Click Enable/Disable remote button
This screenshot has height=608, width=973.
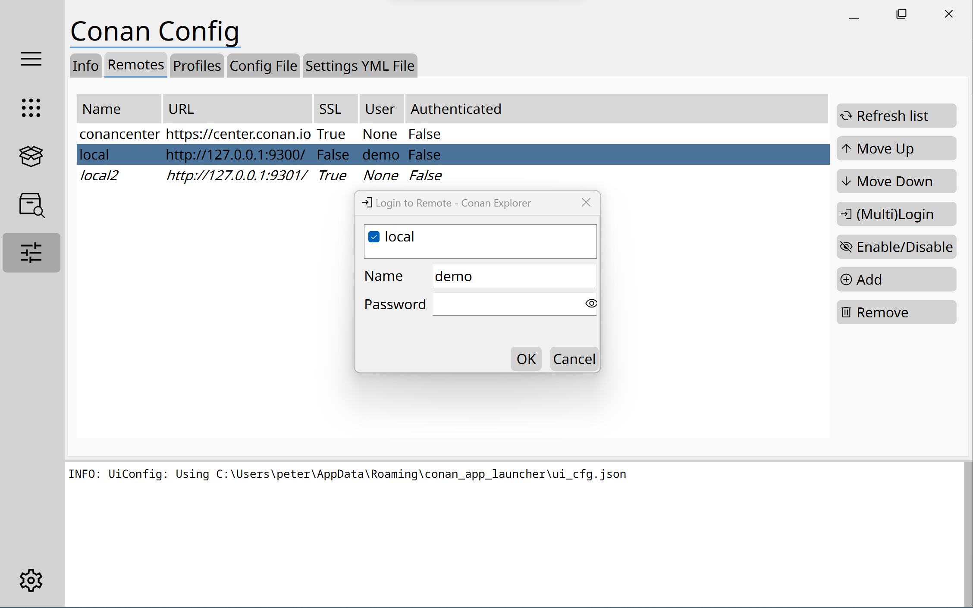(x=896, y=247)
